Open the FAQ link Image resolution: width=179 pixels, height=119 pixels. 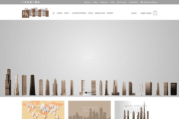click(112, 2)
